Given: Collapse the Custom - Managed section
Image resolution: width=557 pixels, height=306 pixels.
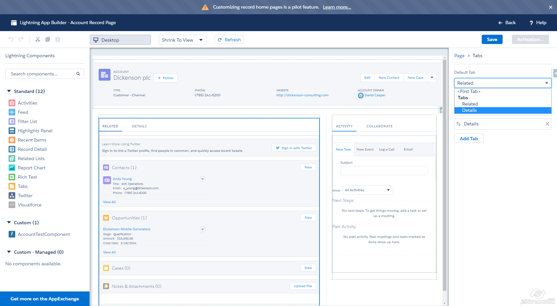Looking at the screenshot, I should point(9,252).
